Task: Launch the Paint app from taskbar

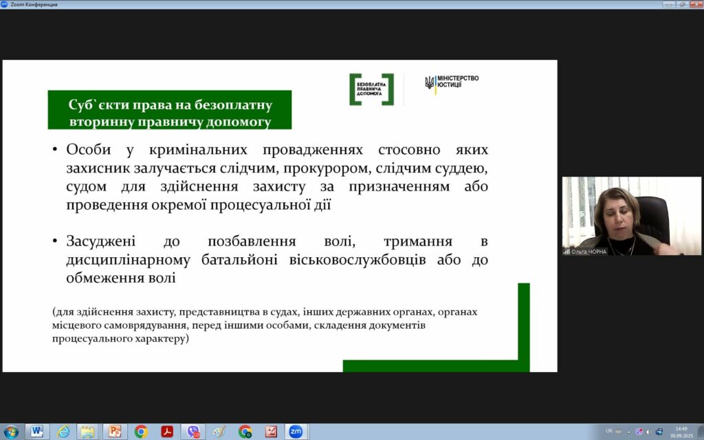Action: 219,431
